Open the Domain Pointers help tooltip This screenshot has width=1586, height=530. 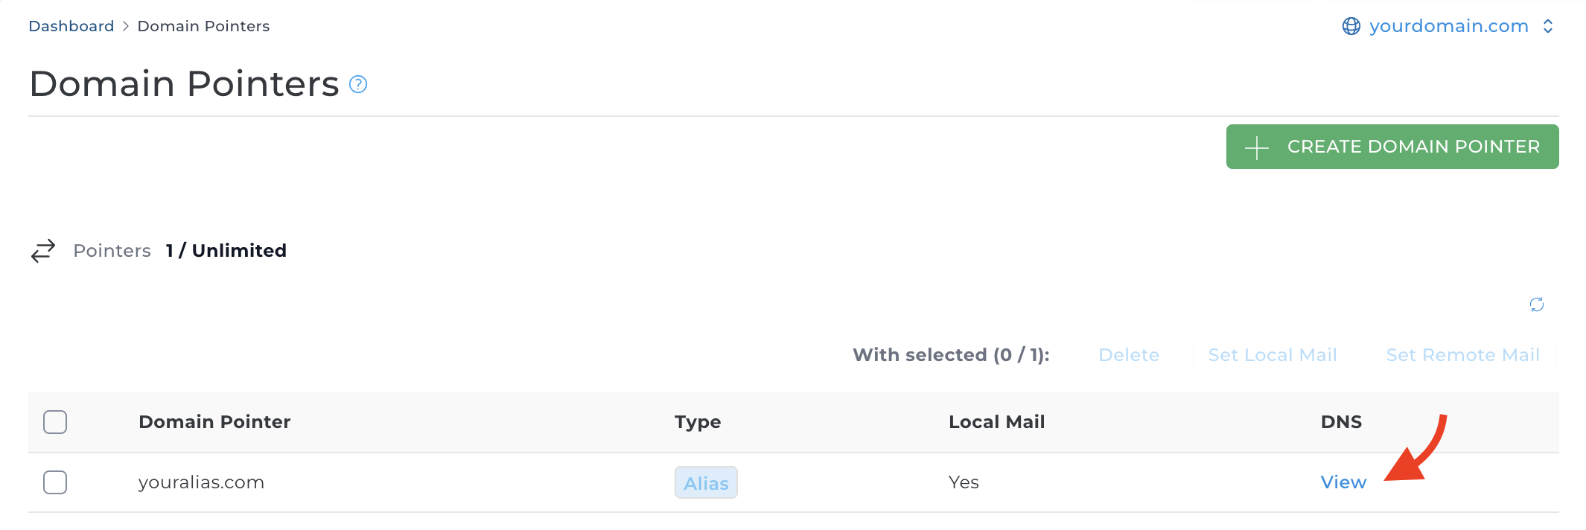click(358, 84)
